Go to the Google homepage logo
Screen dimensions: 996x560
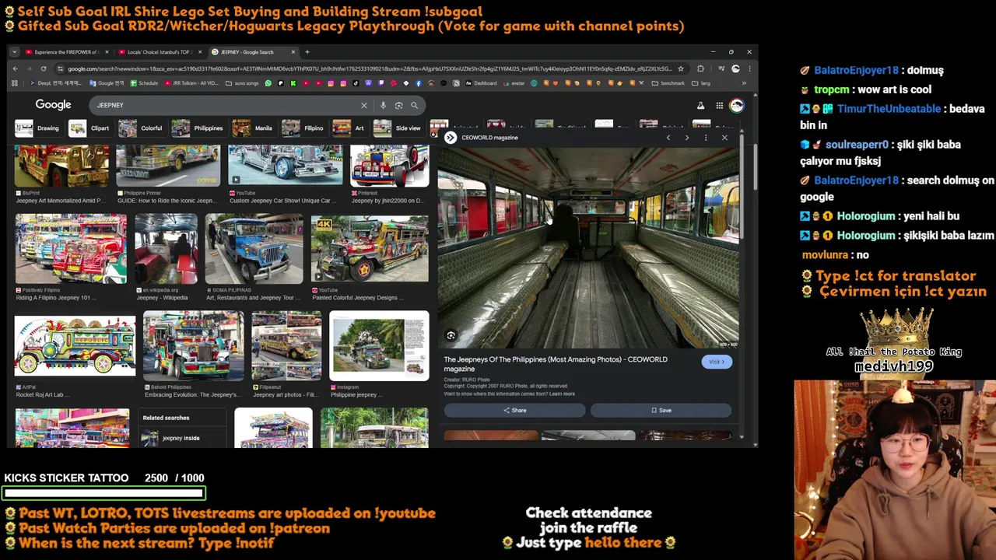pos(53,105)
